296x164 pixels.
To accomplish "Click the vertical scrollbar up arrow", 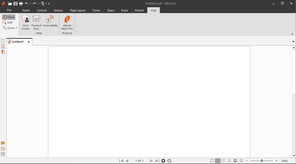I will 294,48.
